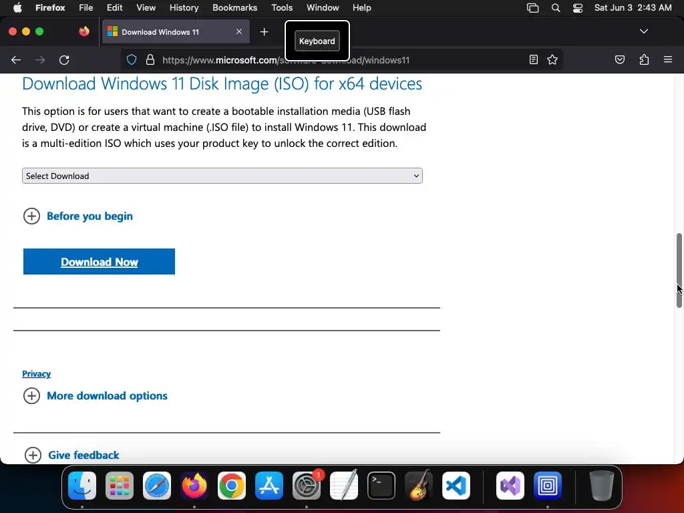The width and height of the screenshot is (684, 513).
Task: Open App Store from the Dock
Action: click(269, 486)
